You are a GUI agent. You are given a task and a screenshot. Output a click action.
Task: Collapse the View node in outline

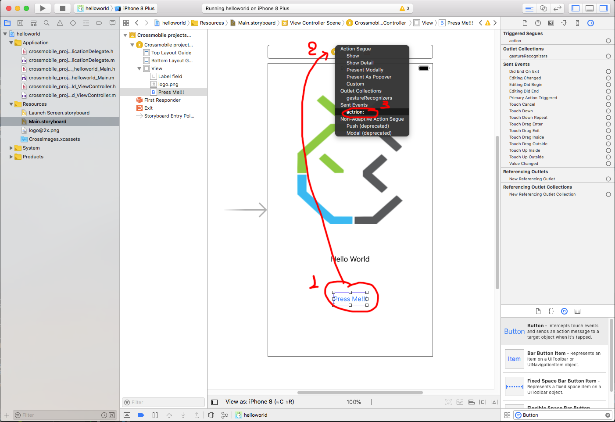pyautogui.click(x=139, y=68)
